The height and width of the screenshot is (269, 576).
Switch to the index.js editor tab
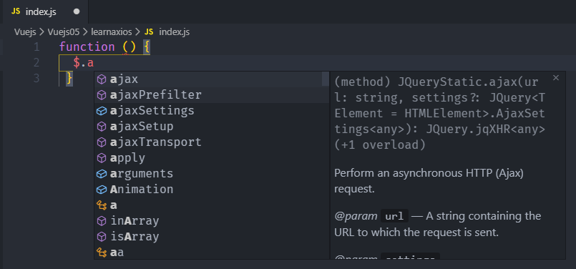(x=44, y=11)
